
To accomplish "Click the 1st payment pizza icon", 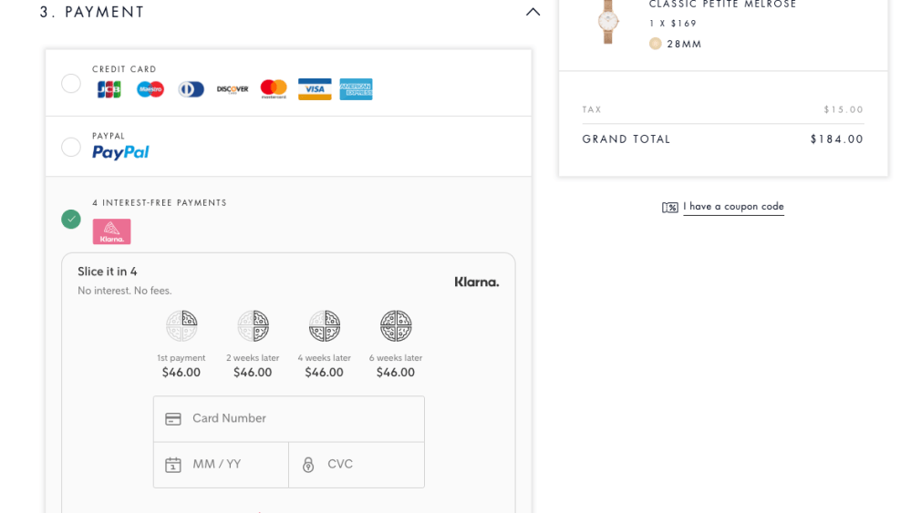I will [181, 325].
